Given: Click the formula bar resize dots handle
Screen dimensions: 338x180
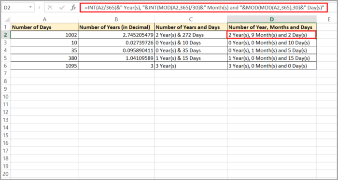Looking at the screenshot, I should click(40, 8).
